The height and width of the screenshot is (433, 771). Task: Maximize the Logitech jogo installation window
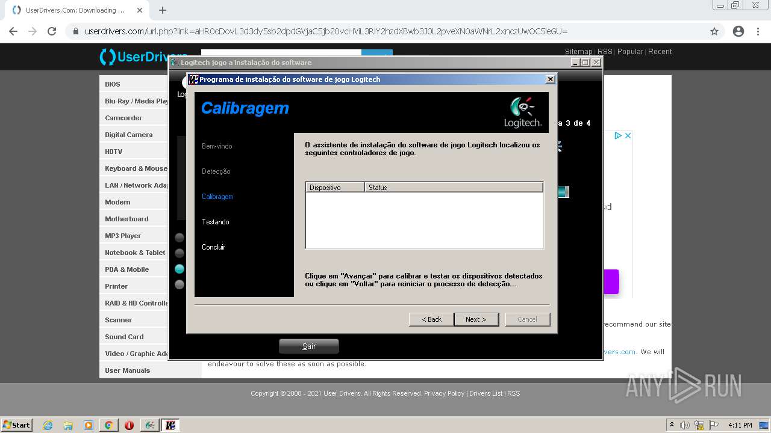coord(585,63)
